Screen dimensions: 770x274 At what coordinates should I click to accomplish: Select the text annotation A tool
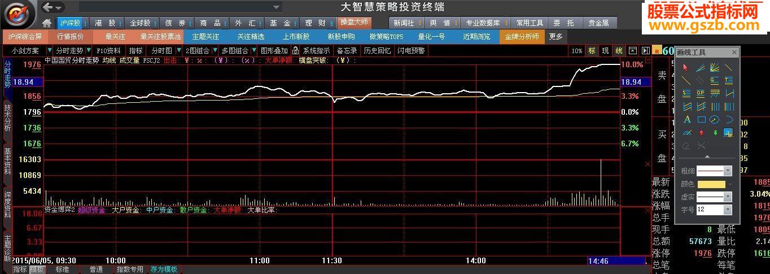click(687, 119)
